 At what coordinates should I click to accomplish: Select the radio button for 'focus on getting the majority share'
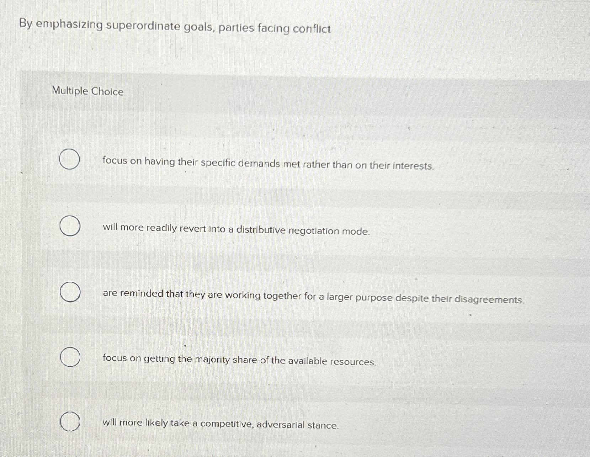coord(70,356)
